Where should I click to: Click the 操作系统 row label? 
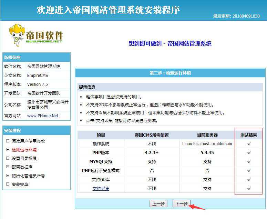pyautogui.click(x=101, y=144)
